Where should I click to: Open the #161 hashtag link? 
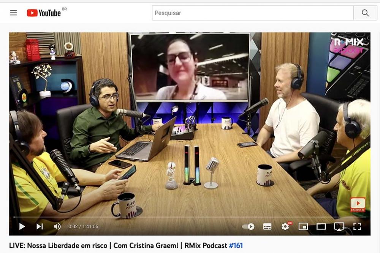(236, 245)
